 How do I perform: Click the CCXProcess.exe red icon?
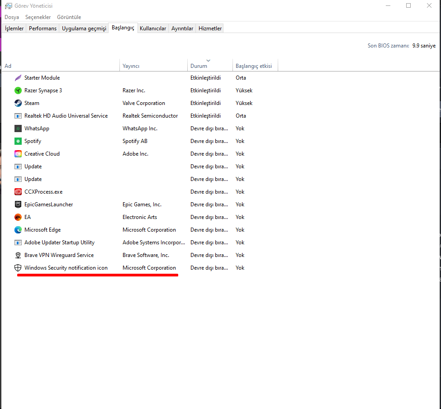18,192
